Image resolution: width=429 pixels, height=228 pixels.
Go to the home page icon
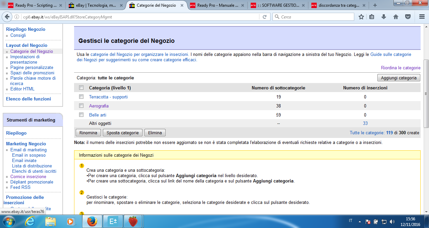[x=396, y=17]
